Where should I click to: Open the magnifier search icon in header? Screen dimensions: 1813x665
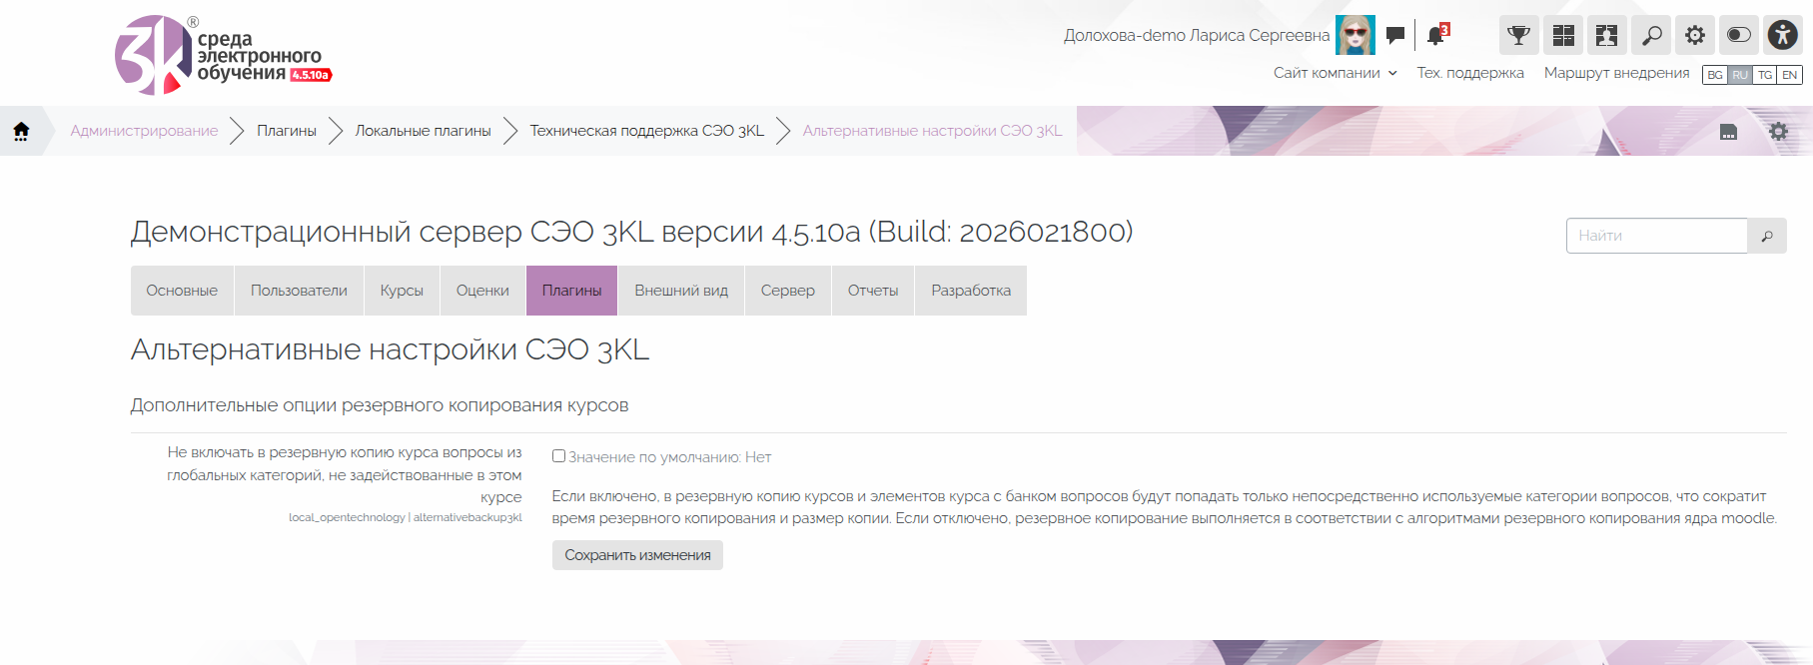[1651, 35]
